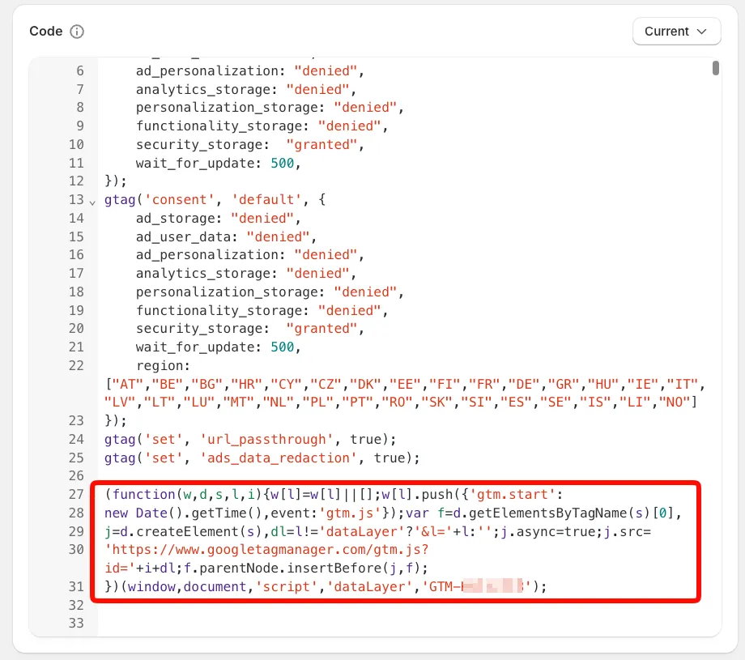
Task: Click the "LV" region code
Action: [120, 402]
